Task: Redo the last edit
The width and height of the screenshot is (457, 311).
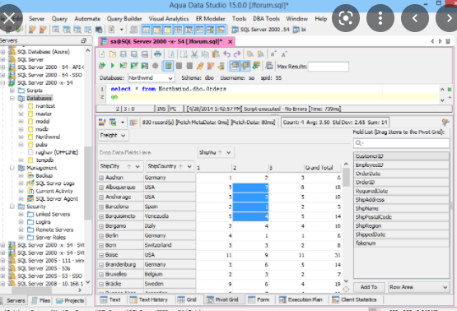Action: click(237, 54)
